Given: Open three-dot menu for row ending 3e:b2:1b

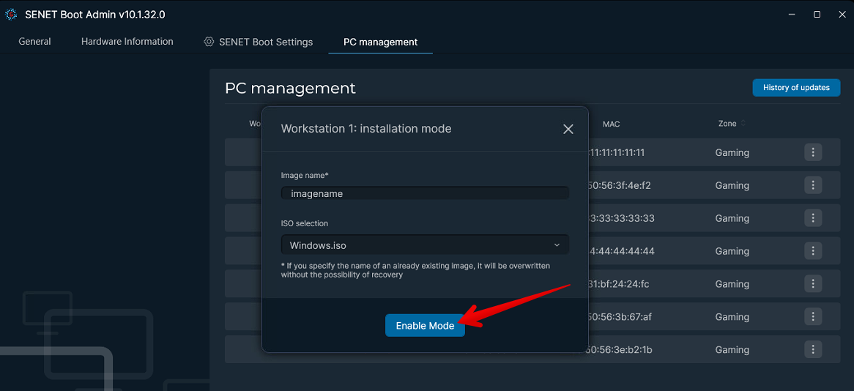Looking at the screenshot, I should (x=812, y=350).
